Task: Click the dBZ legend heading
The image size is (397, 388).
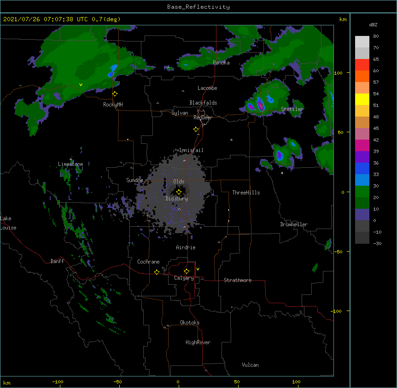Action: click(x=373, y=25)
